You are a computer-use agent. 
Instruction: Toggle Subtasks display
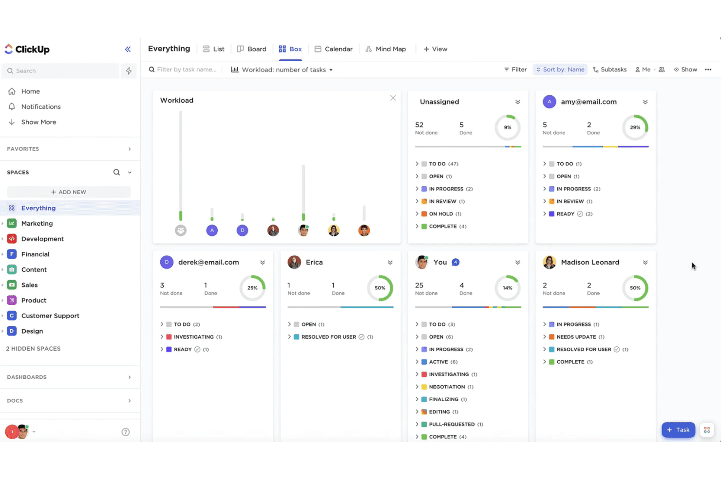610,70
